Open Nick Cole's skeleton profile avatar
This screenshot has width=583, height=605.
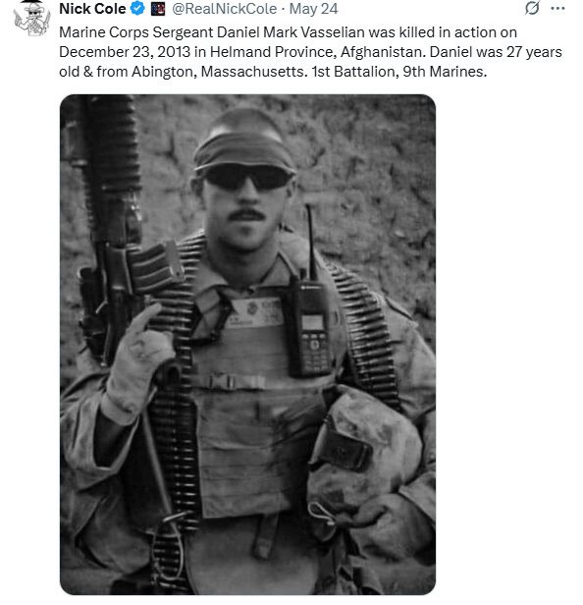(32, 18)
